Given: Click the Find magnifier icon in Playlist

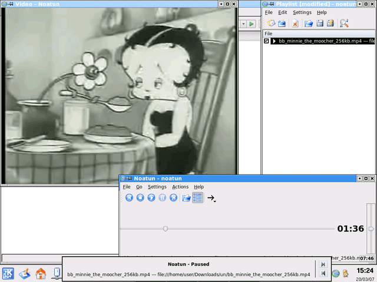Looking at the screenshot, I should click(344, 23).
